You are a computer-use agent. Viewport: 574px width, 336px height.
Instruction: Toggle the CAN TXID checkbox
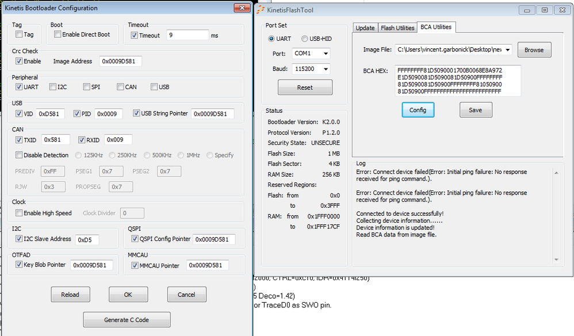pos(19,140)
